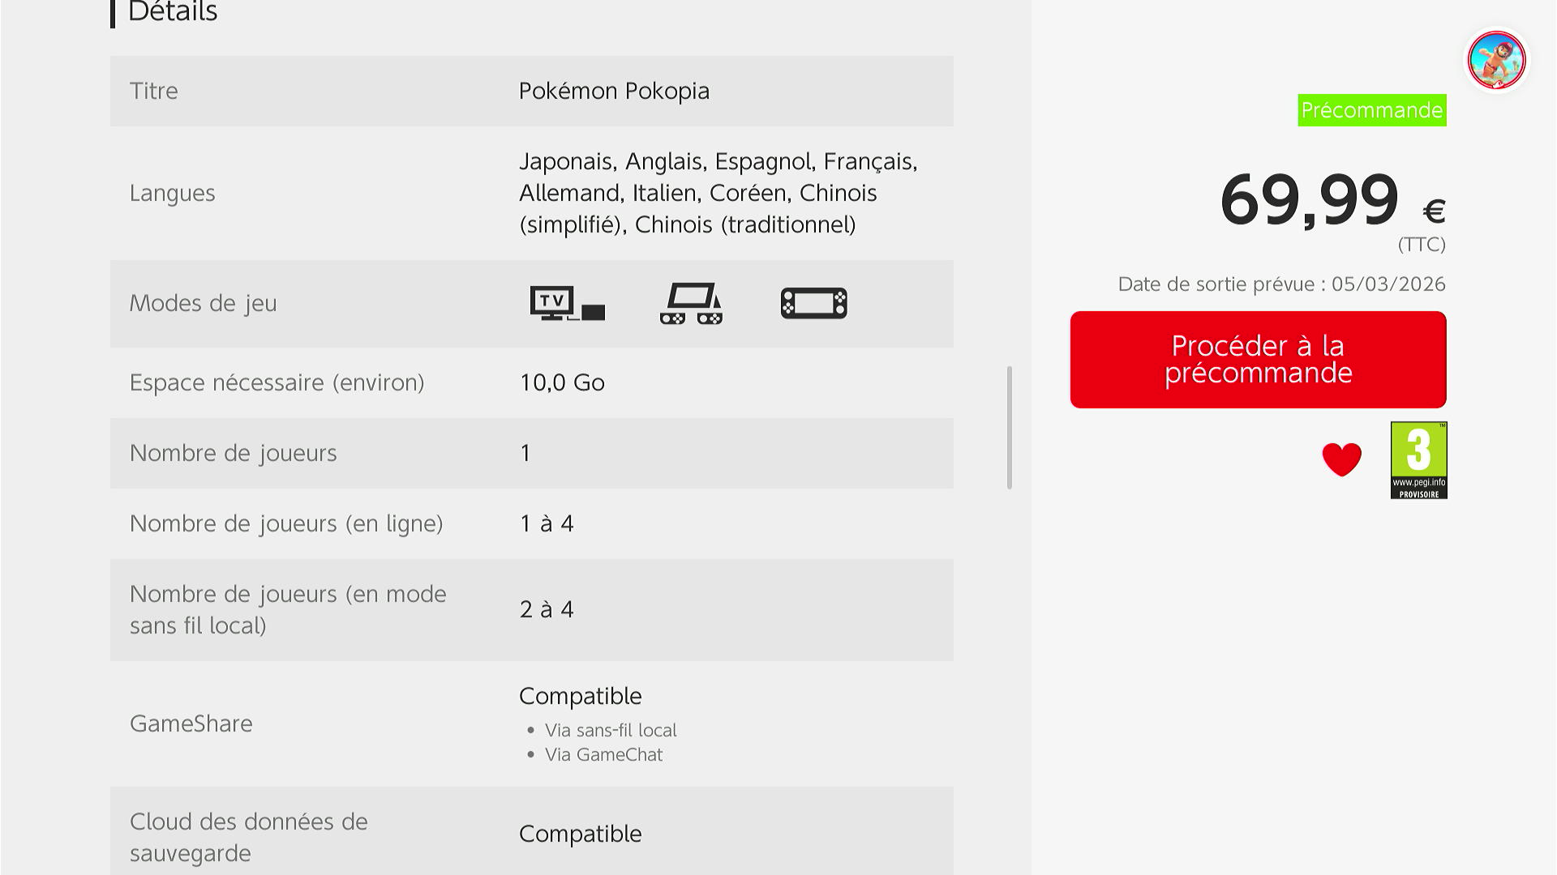Open the user profile avatar
Screen dimensions: 1557x875
click(1496, 60)
